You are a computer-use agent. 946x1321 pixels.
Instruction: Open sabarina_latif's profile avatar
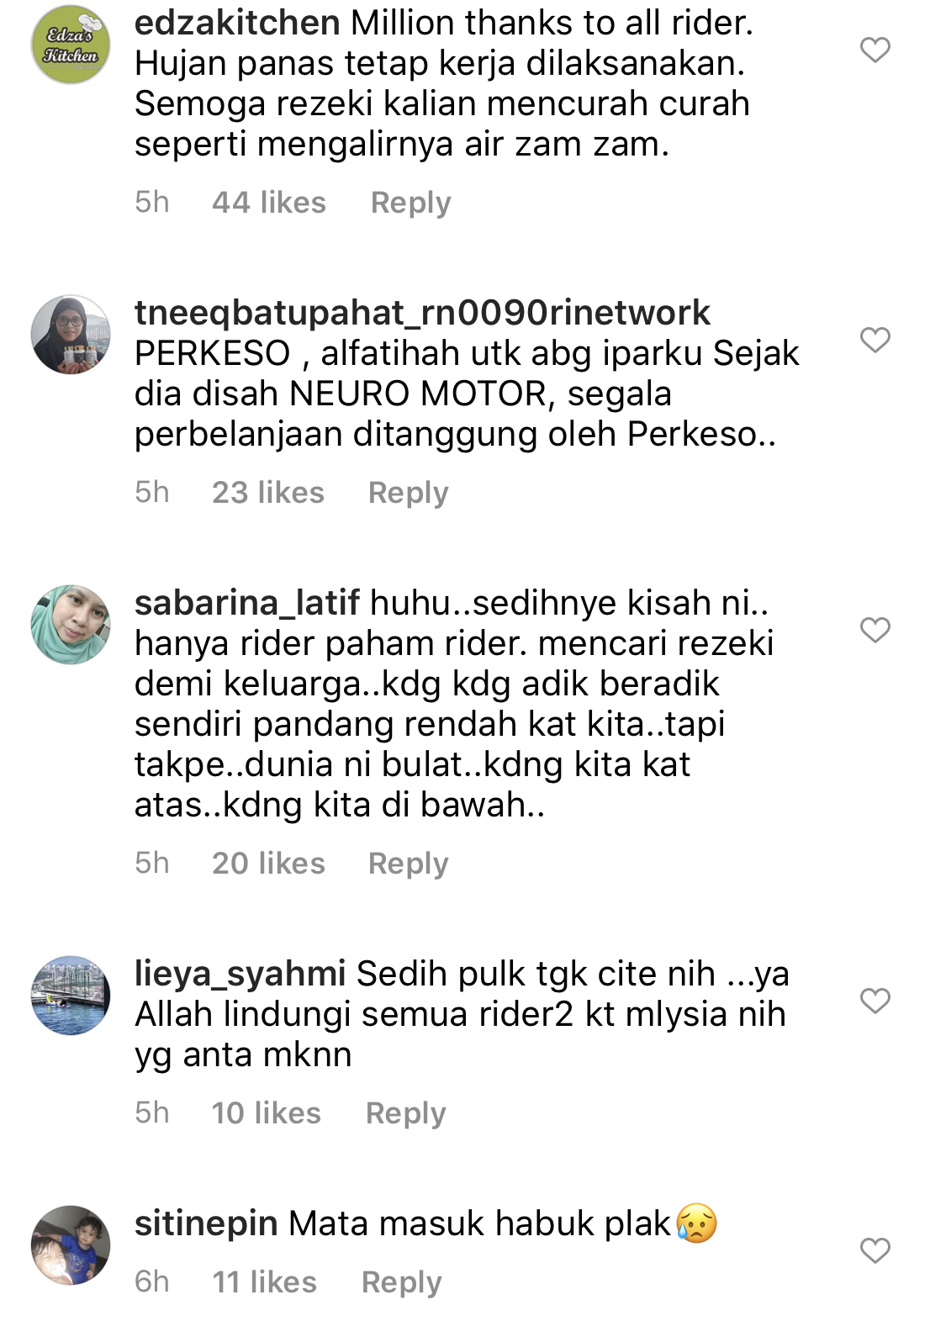pos(71,625)
